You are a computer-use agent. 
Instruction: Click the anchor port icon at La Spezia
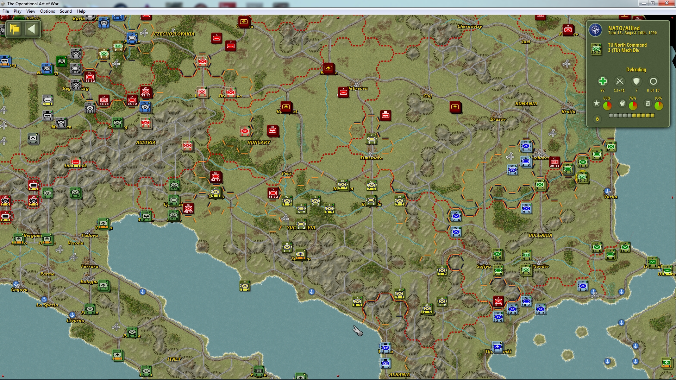44,299
